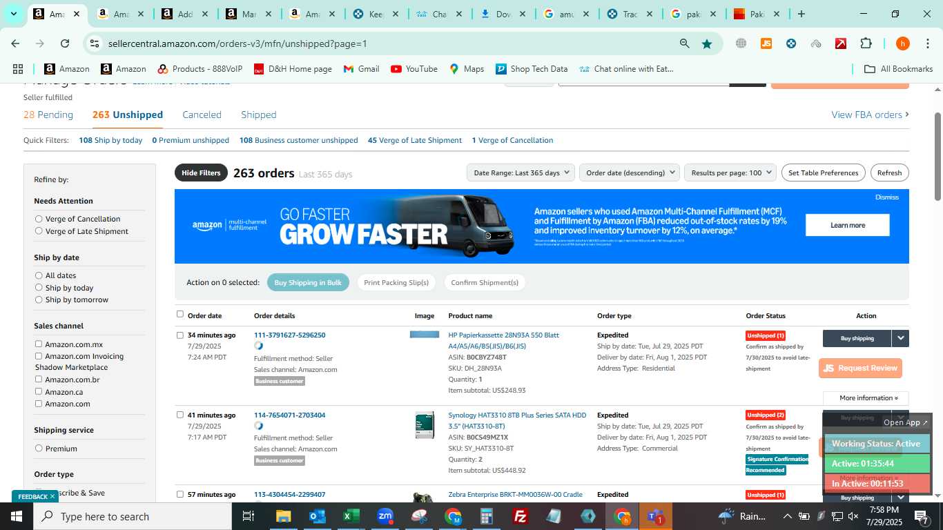Click the orange JS extension icon

766,43
